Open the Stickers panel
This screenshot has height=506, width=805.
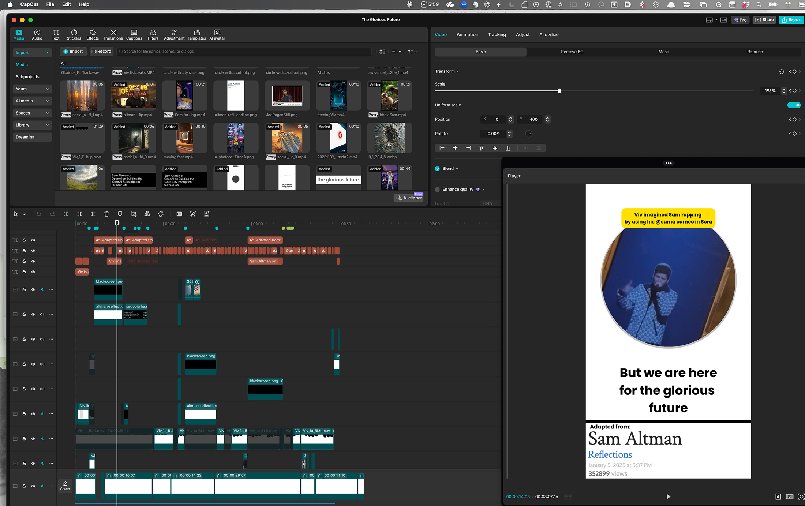coord(74,35)
